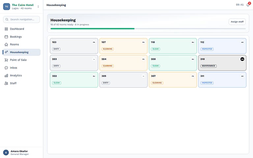Click the Housekeeping sparkle icon

[6, 52]
